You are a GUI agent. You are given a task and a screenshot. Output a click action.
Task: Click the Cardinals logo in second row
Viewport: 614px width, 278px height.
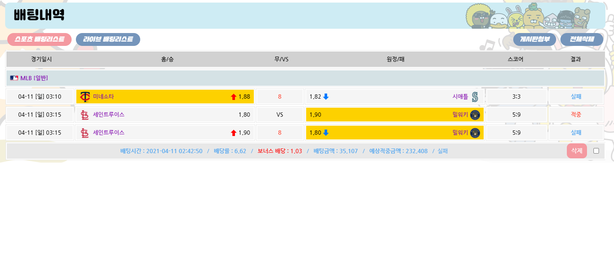pos(85,115)
